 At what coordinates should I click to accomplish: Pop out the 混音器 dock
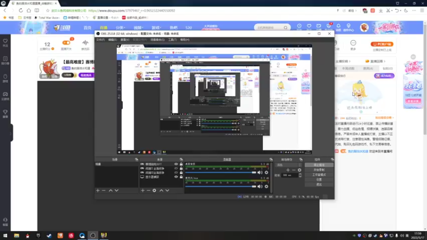click(x=271, y=159)
